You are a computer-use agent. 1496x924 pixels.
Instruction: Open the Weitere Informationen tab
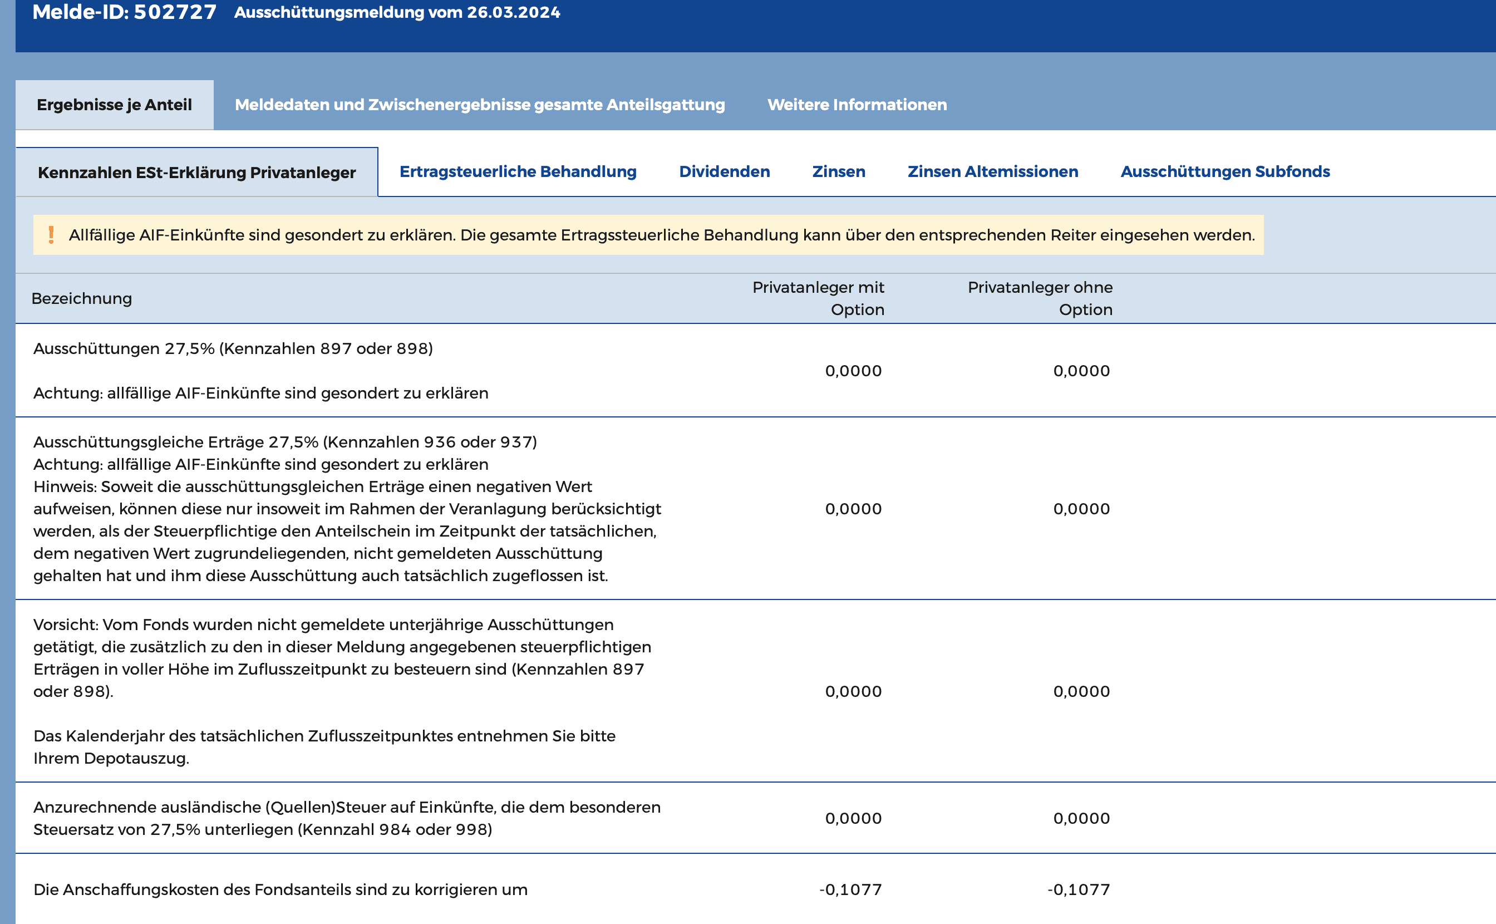(857, 105)
